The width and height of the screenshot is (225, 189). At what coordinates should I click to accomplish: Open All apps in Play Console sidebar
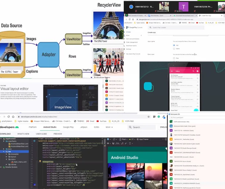coord(128,32)
